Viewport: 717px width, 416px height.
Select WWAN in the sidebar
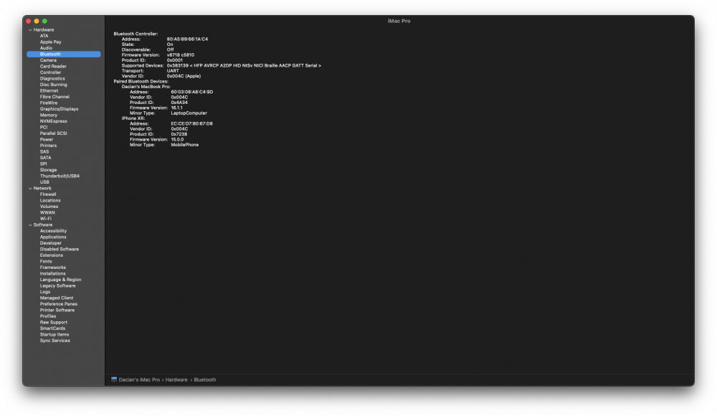[47, 212]
